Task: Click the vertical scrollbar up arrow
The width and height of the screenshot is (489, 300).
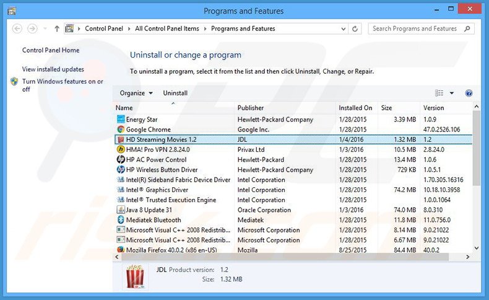Action: coord(476,107)
